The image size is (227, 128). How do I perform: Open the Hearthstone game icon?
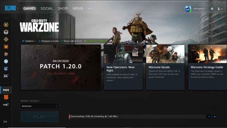pyautogui.click(x=6, y=39)
